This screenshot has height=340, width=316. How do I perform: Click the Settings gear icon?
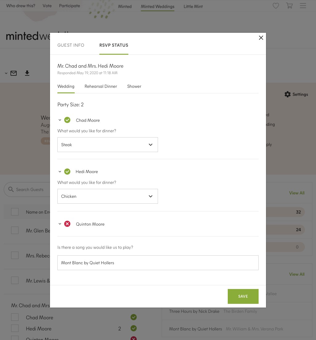point(287,94)
